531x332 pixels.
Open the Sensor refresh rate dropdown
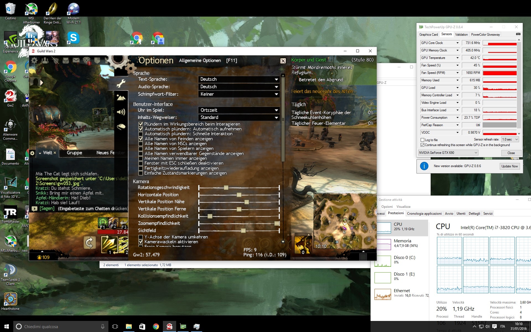point(510,139)
